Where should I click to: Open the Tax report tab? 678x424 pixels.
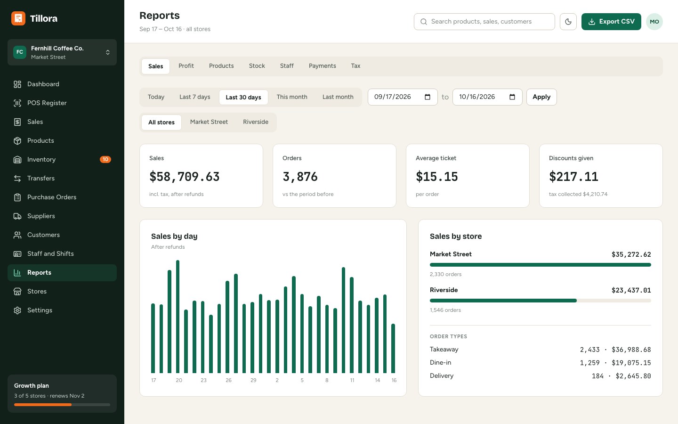(x=355, y=66)
